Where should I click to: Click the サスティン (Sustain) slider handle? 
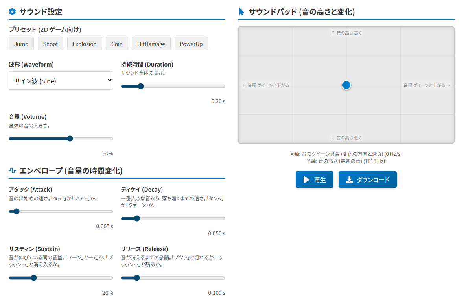[x=34, y=278]
